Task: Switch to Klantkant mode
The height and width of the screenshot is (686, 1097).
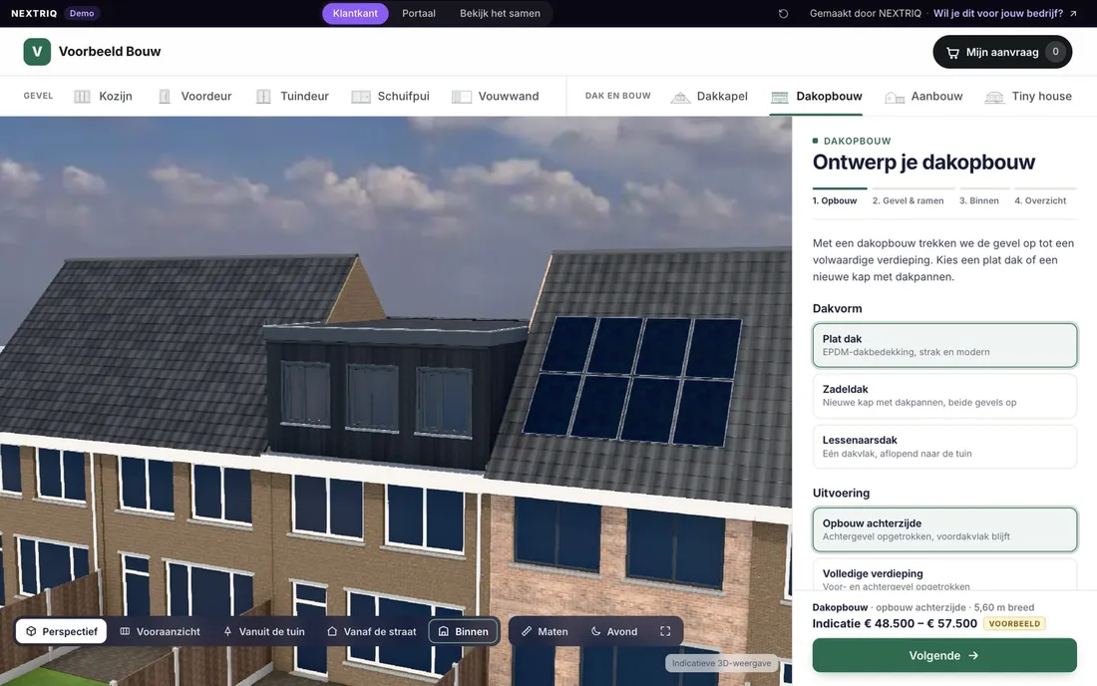Action: pos(355,13)
